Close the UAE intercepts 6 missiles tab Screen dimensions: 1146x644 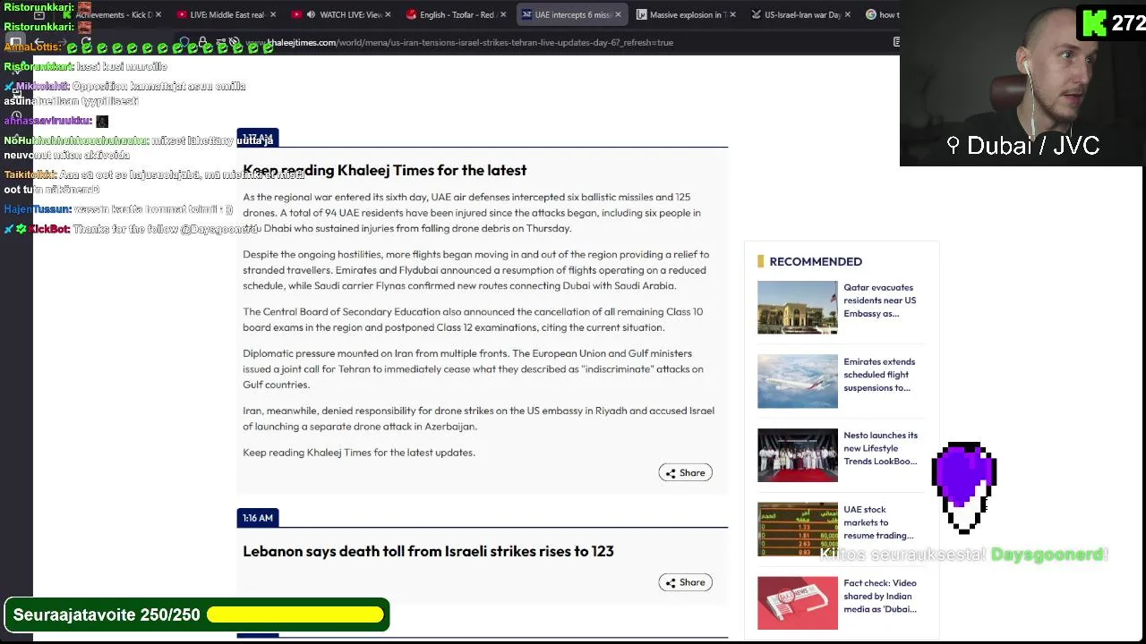pyautogui.click(x=618, y=14)
